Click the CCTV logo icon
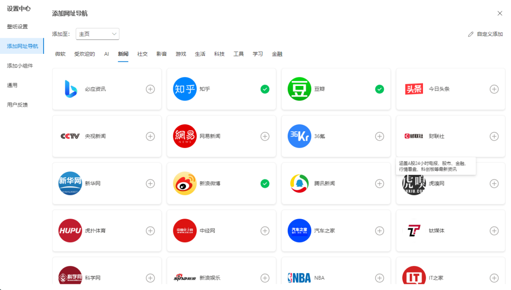The width and height of the screenshot is (511, 290). coord(70,136)
